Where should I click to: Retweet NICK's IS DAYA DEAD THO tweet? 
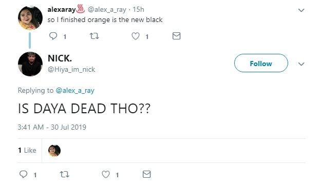click(65, 174)
